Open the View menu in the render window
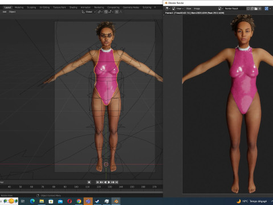This screenshot has height=205, width=273. [189, 9]
